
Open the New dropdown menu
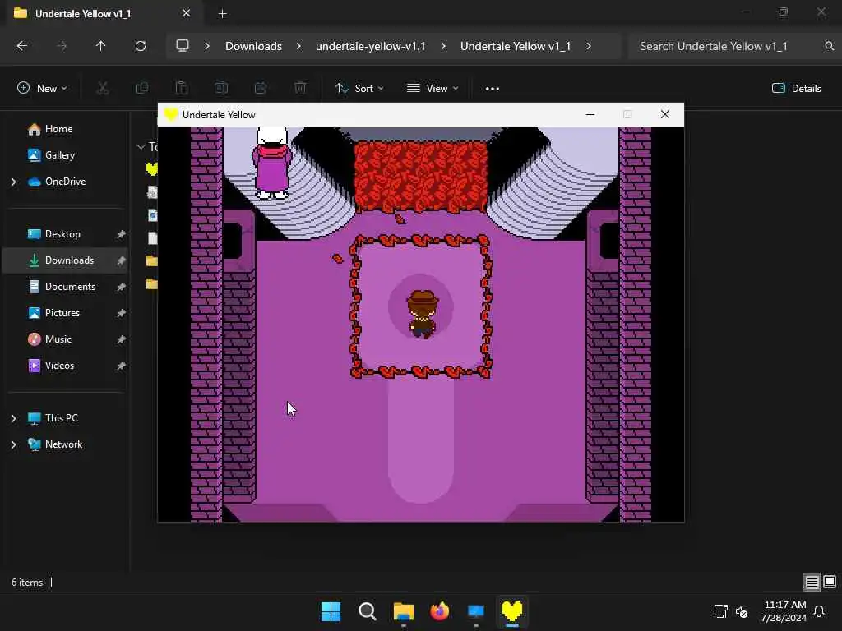[42, 89]
